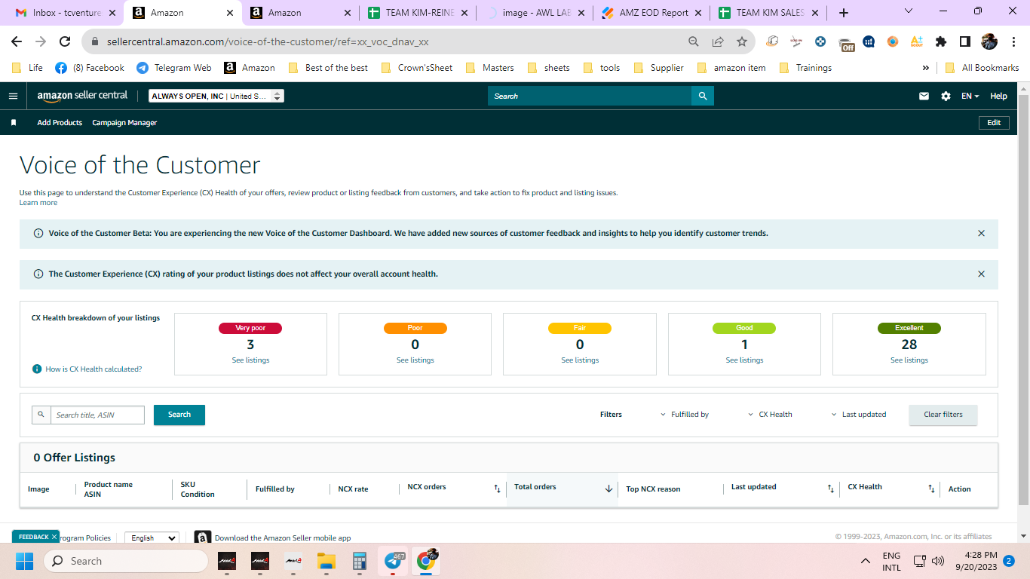Open the A+ Scout extension
Viewport: 1030px width, 579px height.
pyautogui.click(x=916, y=42)
